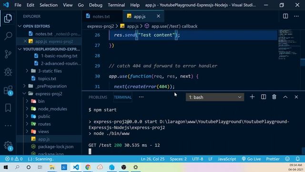Open package-lock.json file
This screenshot has width=305, height=172.
56,147
